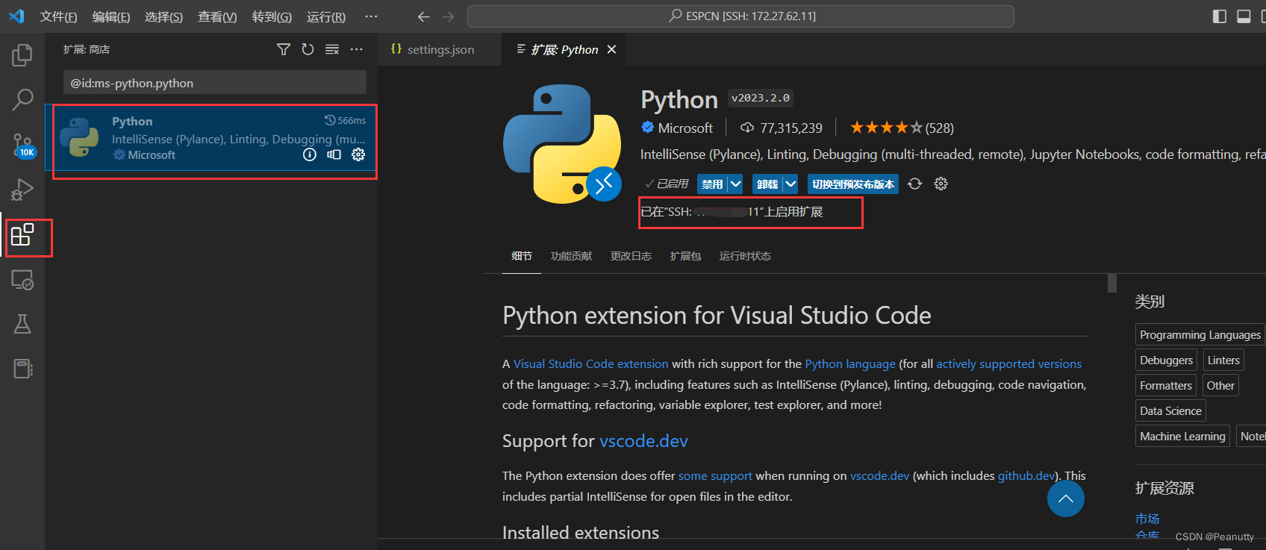This screenshot has height=550, width=1266.
Task: Click the Machine Learning category tag
Action: click(1182, 436)
